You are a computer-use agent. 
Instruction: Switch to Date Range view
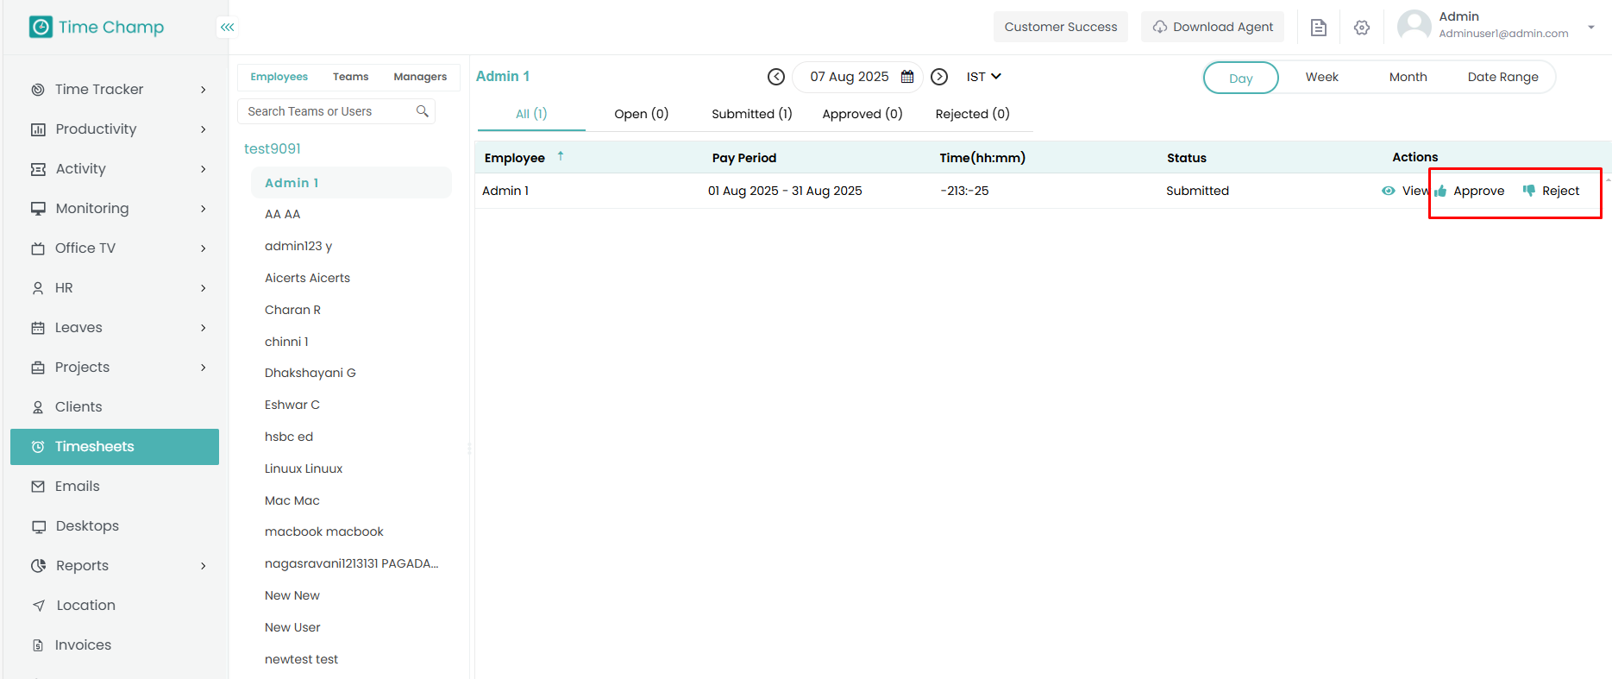point(1502,77)
